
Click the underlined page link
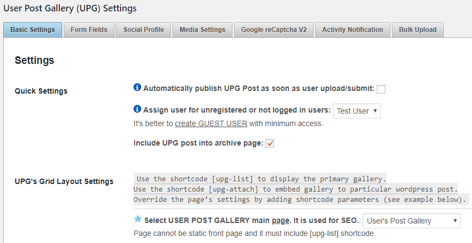click(281, 221)
